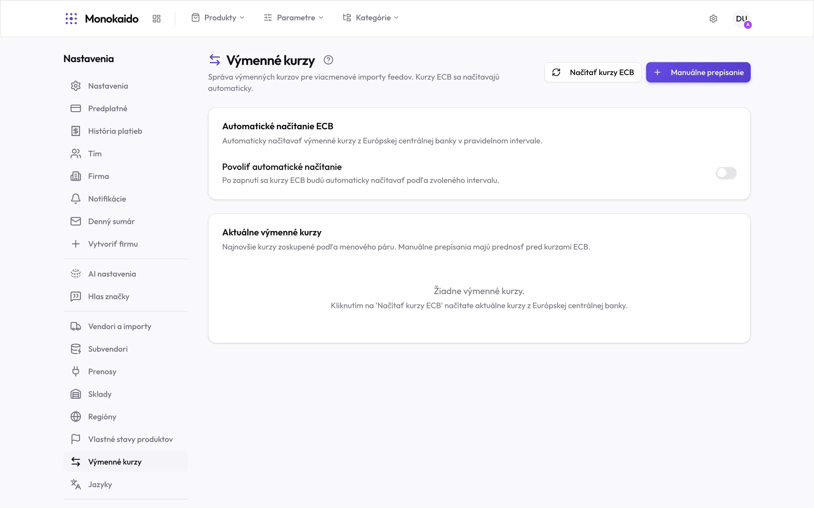
Task: Select the Subvendori sidebar entry
Action: click(x=125, y=349)
